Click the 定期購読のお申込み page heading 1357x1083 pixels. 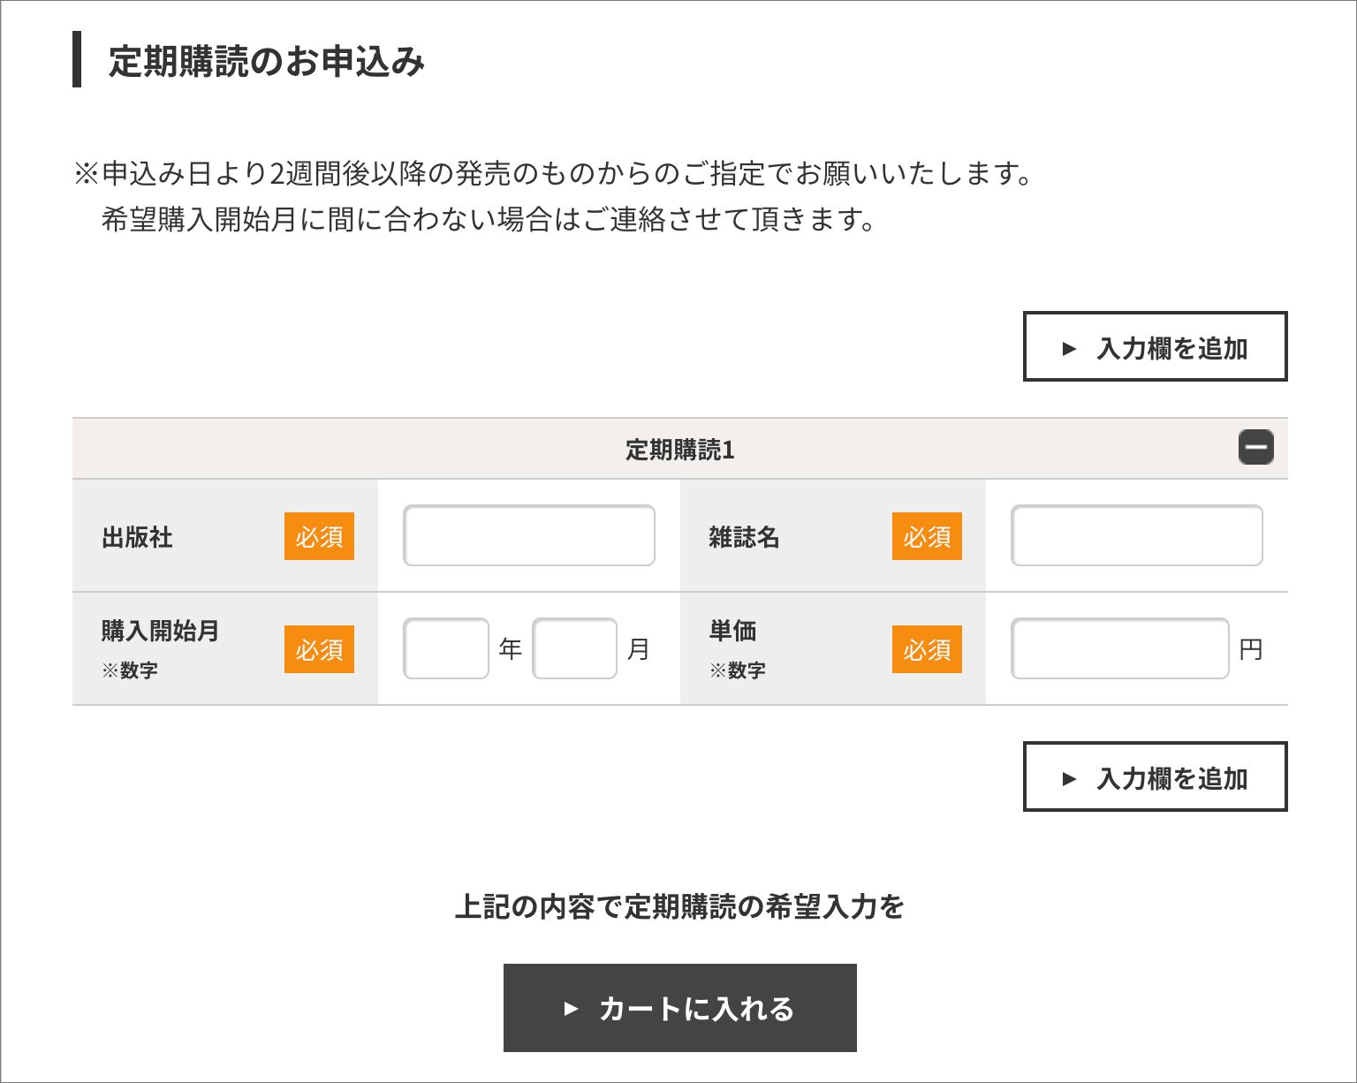pyautogui.click(x=266, y=61)
